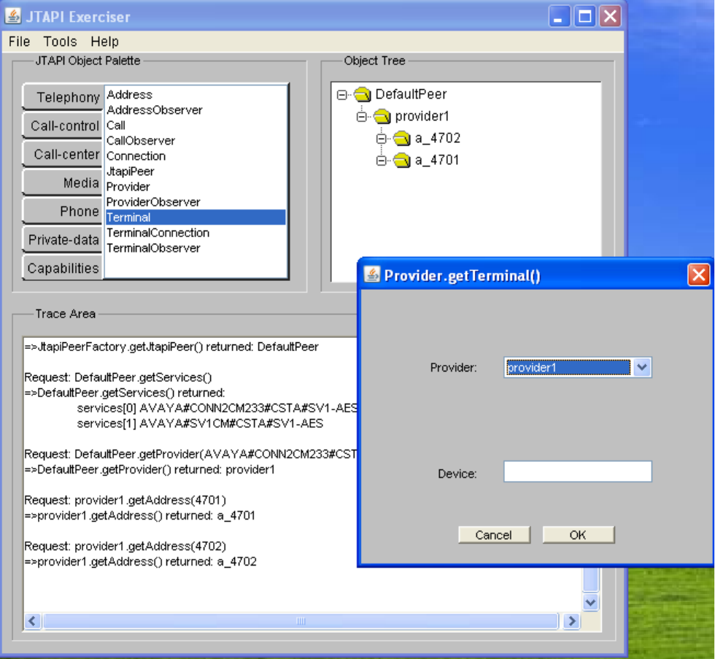
Task: Select TerminalObserver in the palette list
Action: click(196, 248)
